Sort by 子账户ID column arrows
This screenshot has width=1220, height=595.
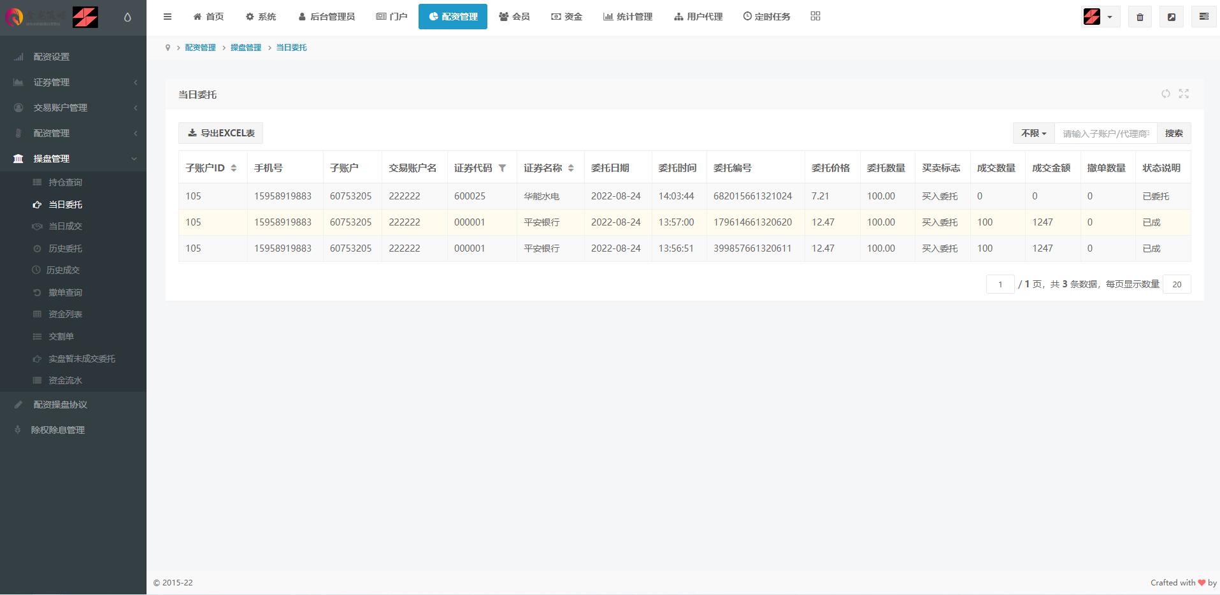234,168
